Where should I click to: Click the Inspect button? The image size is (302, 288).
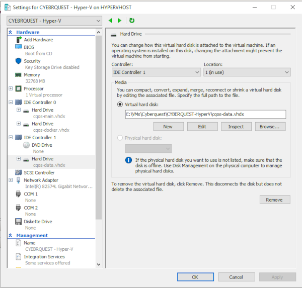(236, 127)
